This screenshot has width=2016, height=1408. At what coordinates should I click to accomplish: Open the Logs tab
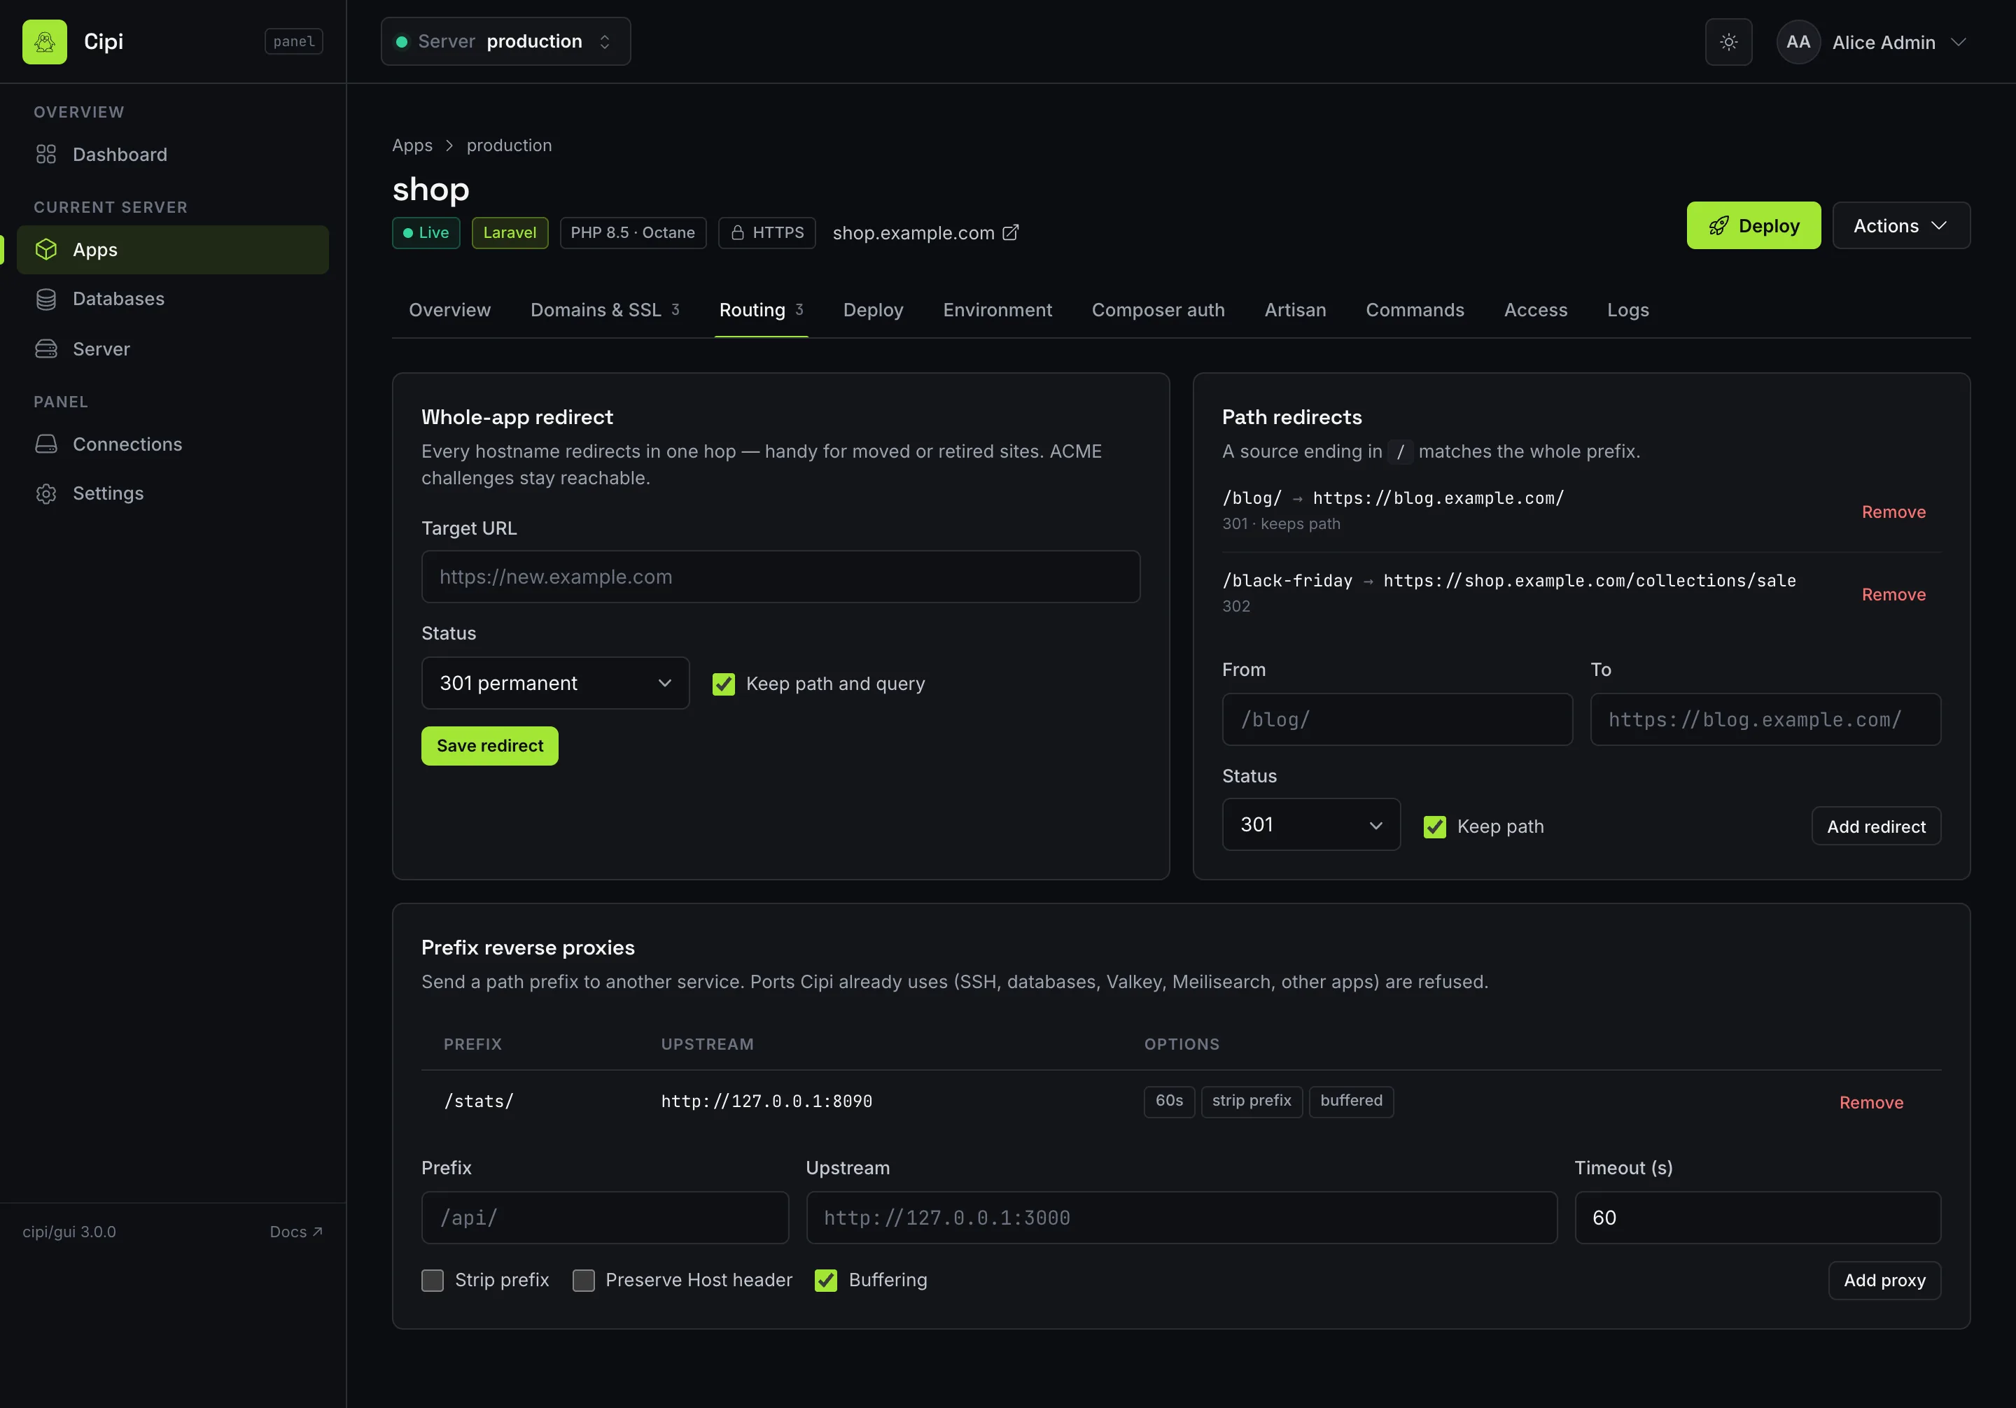click(1627, 310)
